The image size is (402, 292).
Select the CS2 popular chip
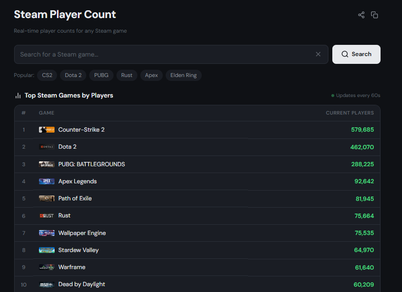[x=47, y=75]
